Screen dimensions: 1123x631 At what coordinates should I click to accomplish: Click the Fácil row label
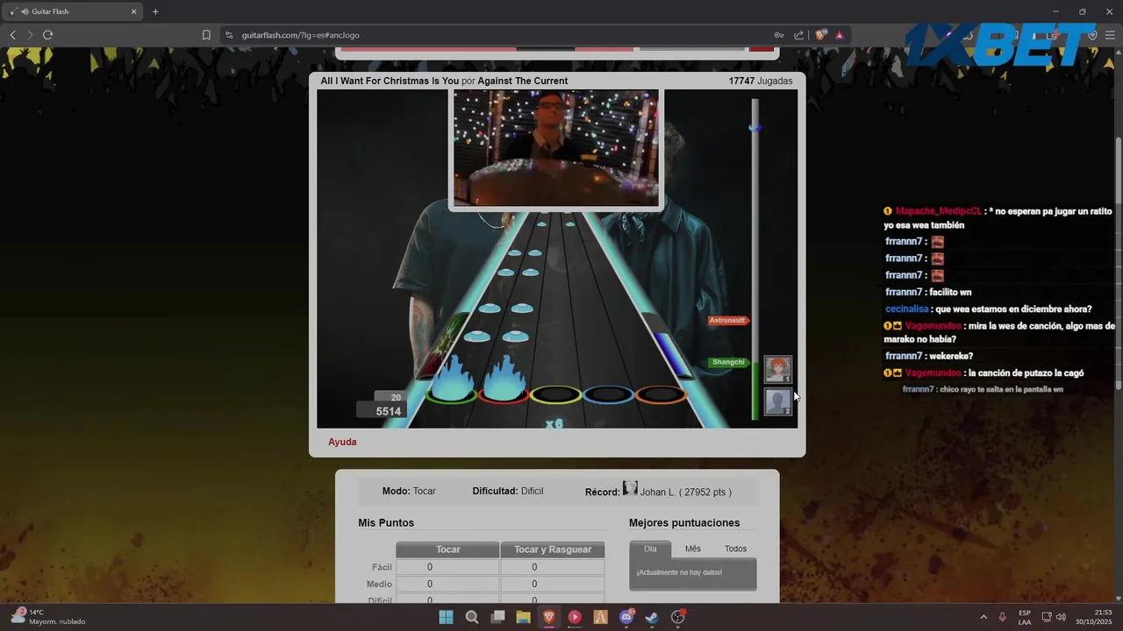coord(382,567)
